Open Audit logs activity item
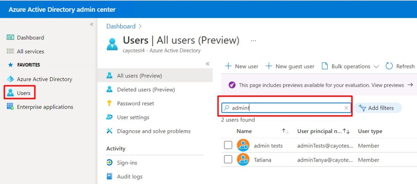Viewport: 417px width, 184px height. click(x=130, y=176)
